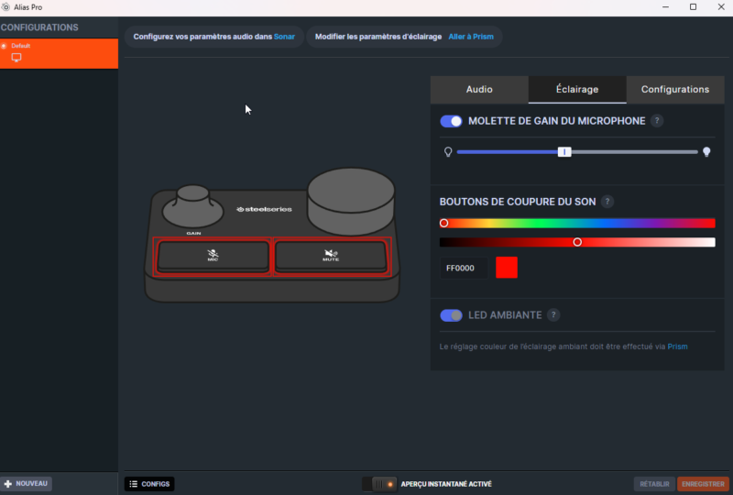The image size is (733, 495).
Task: Toggle the Aperçu instantané live preview switch
Action: click(x=379, y=484)
